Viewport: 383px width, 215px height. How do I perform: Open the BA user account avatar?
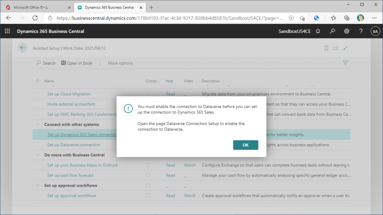[376, 31]
